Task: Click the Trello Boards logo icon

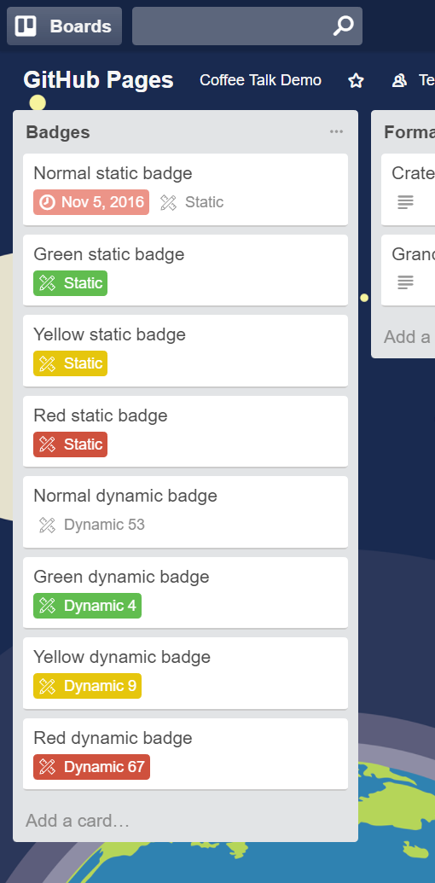Action: (26, 26)
